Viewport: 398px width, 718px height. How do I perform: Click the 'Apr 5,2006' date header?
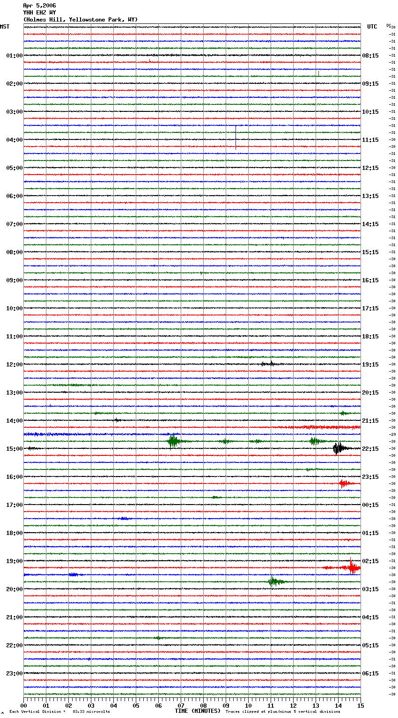pyautogui.click(x=39, y=6)
